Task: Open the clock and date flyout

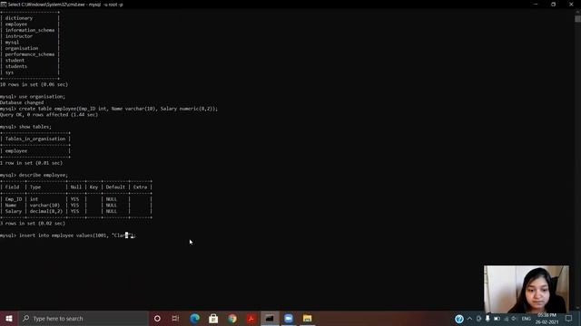Action: 547,319
